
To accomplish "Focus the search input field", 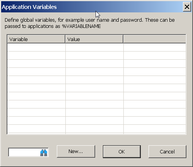I will pyautogui.click(x=24, y=152).
